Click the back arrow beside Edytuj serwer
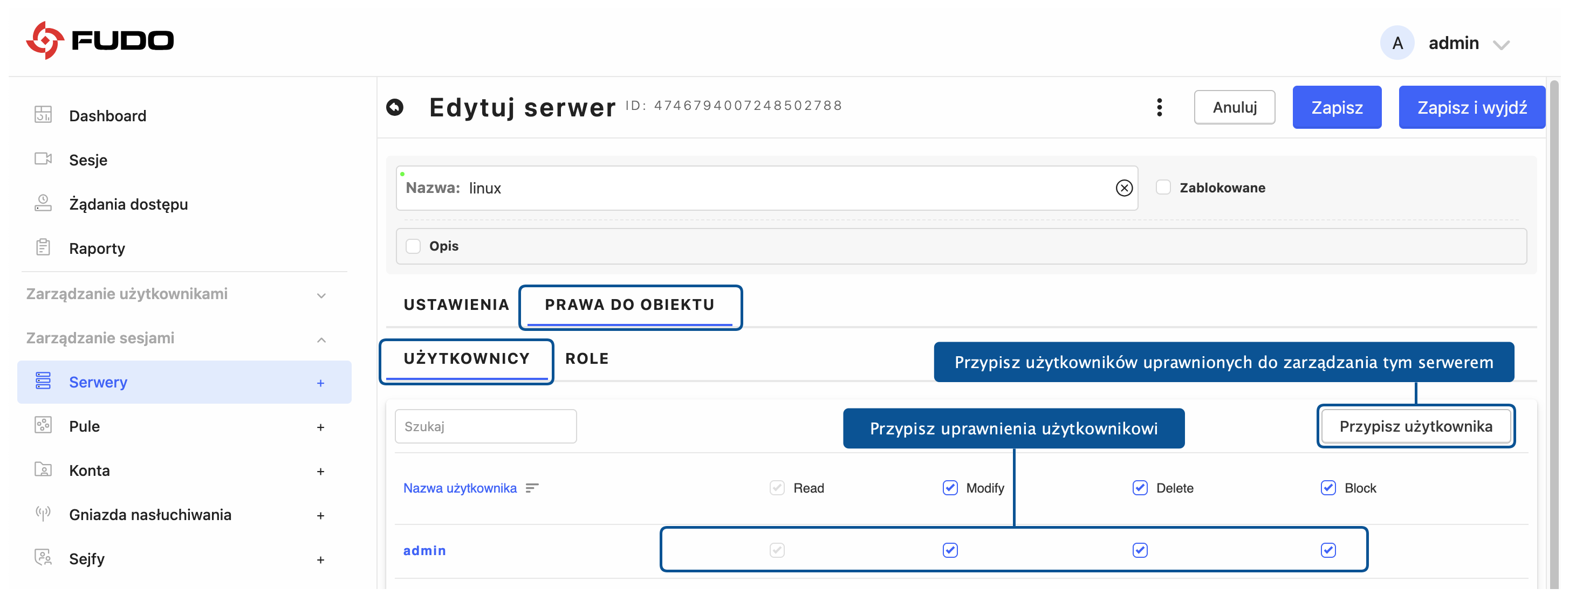 tap(395, 107)
